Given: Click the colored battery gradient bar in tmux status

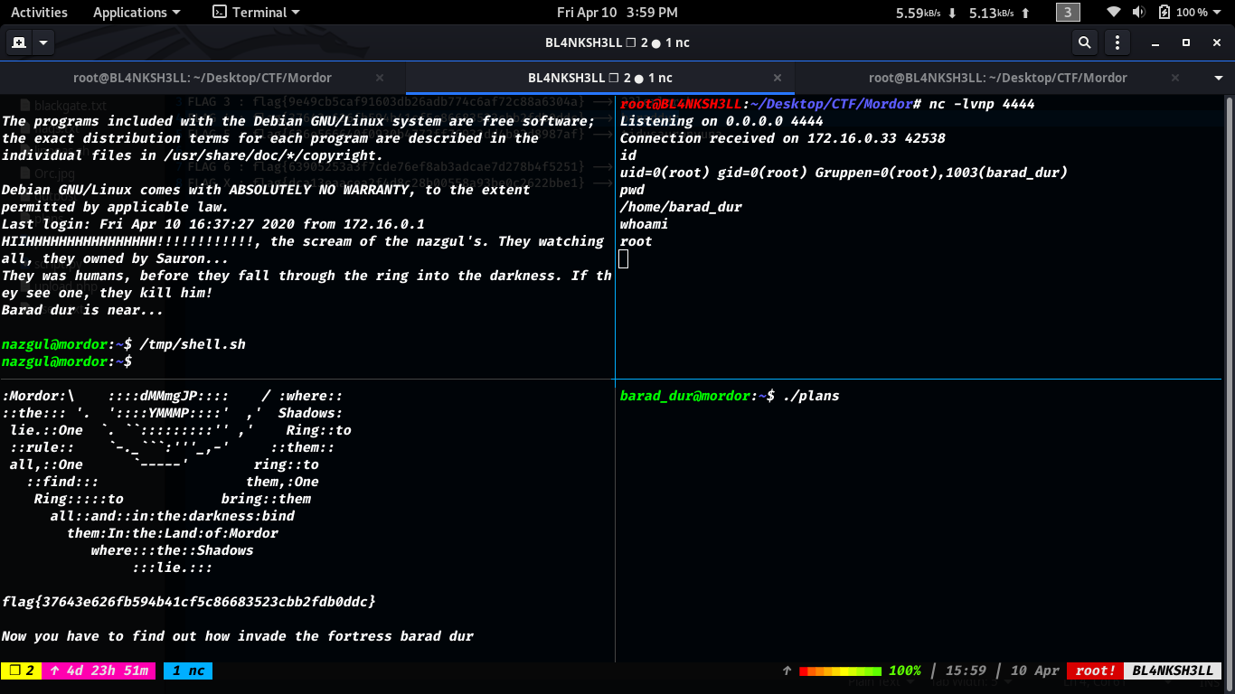Looking at the screenshot, I should click(840, 671).
